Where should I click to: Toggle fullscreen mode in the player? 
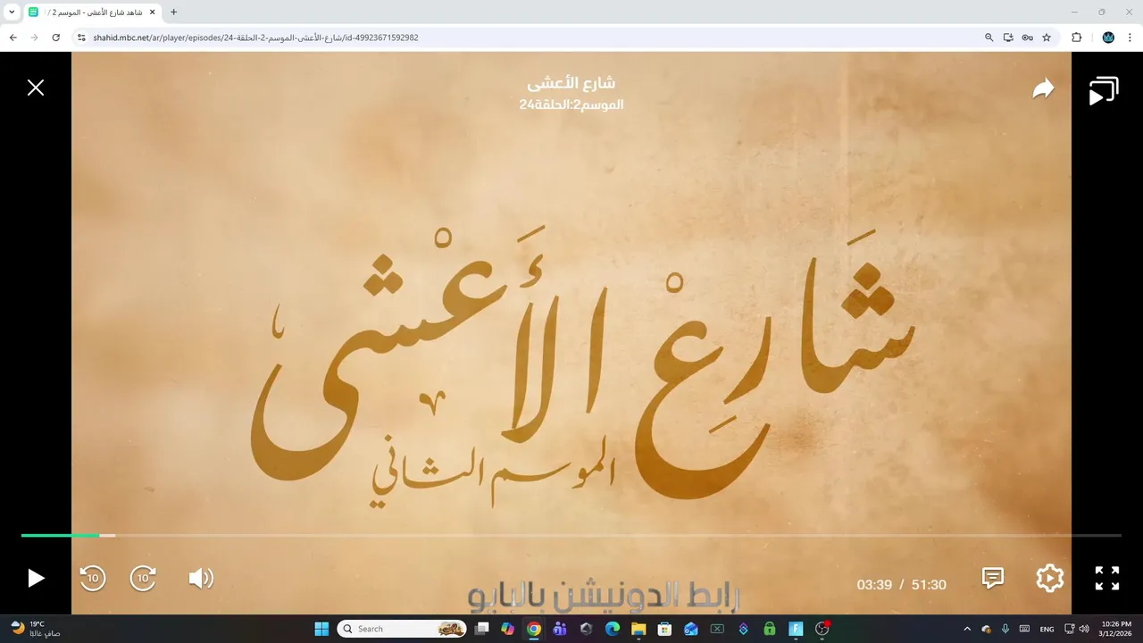pyautogui.click(x=1107, y=578)
